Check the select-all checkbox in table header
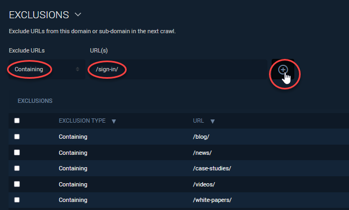 coord(17,121)
